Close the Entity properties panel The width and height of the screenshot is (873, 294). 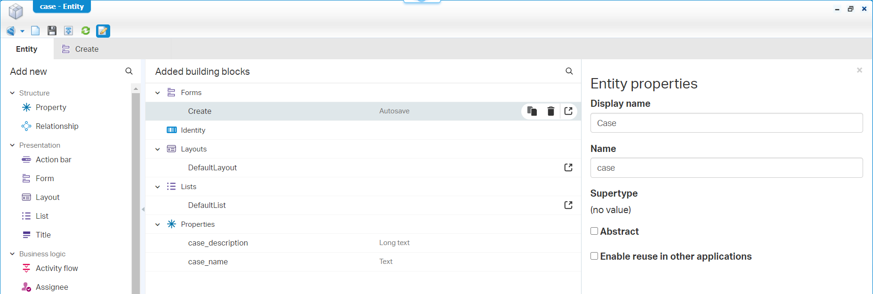click(859, 70)
